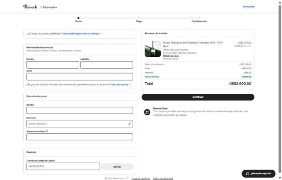Open the ¿Necesitas ayuda? chat bubble
282x180 pixels.
click(258, 173)
